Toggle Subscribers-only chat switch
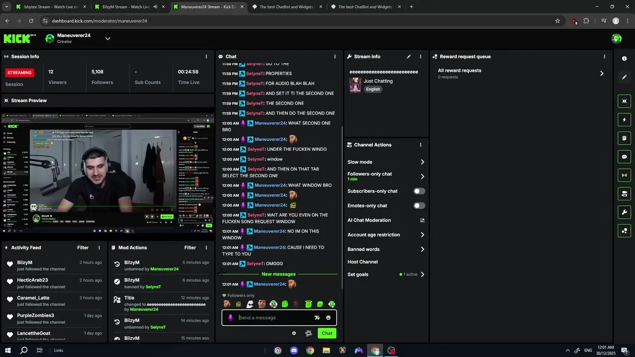The height and width of the screenshot is (357, 635). (x=419, y=191)
